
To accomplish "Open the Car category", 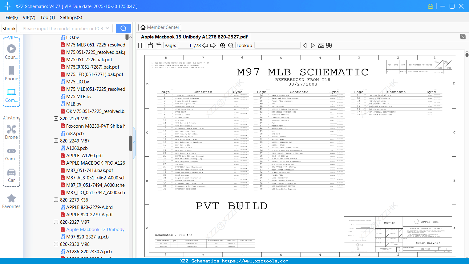I will 11,175.
